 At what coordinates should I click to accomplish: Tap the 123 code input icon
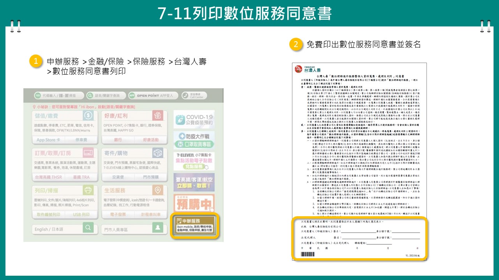[x=38, y=96]
